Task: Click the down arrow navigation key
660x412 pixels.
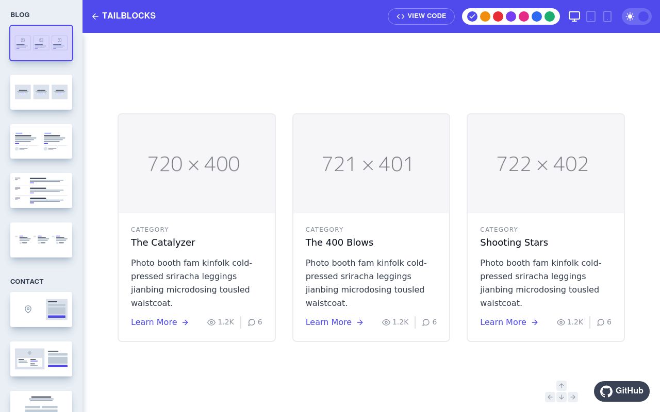Action: pos(562,397)
